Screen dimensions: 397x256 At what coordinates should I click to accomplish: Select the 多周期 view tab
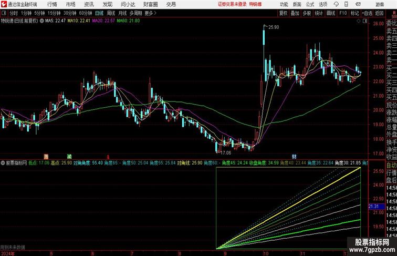point(135,13)
